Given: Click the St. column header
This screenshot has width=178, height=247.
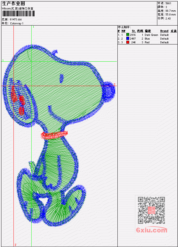Looking at the screenshot, I should [134, 31].
